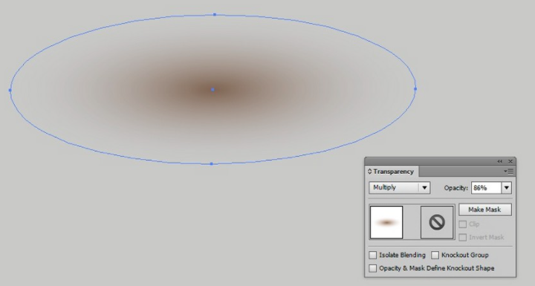Select the bottom anchor point of ellipse
Screen dimensions: 535x286
[212, 164]
